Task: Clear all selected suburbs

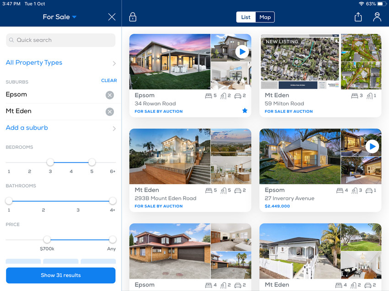Action: (x=109, y=80)
